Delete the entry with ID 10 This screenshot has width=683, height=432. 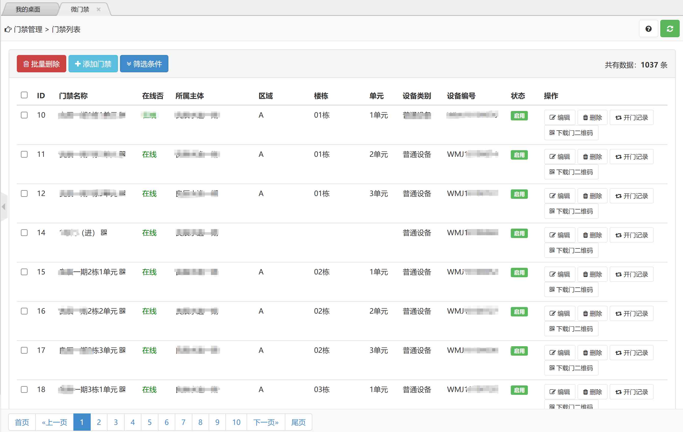click(592, 117)
